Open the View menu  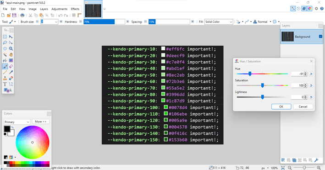pyautogui.click(x=22, y=9)
